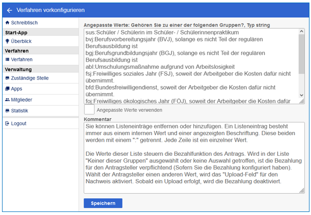311x215 pixels.
Task: Click the Verfahren list icon in sidebar
Action: coord(7,60)
